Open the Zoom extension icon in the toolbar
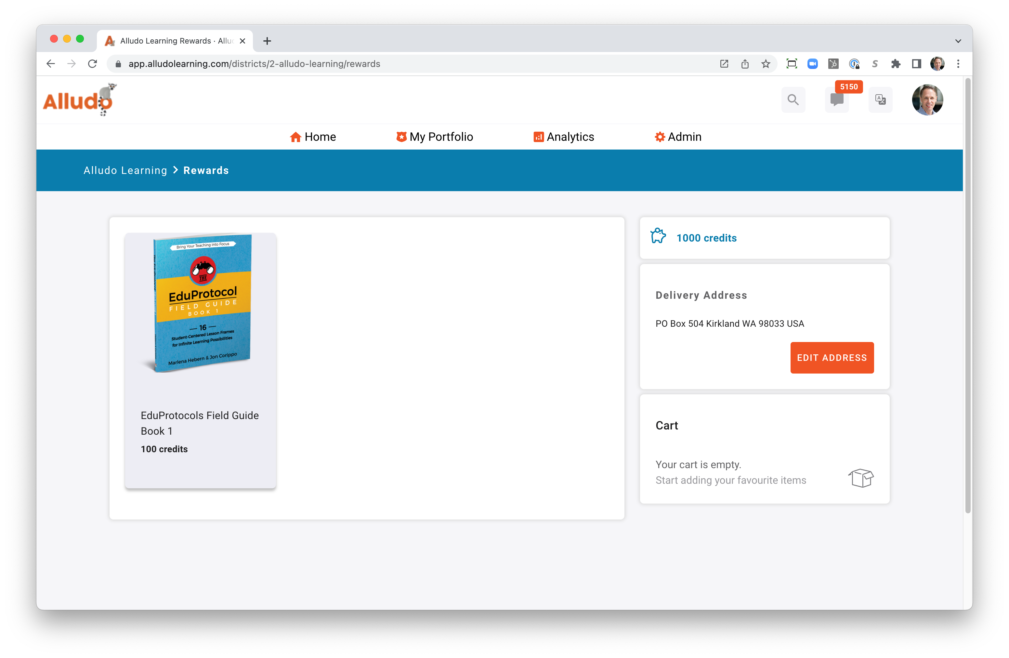 pos(813,64)
